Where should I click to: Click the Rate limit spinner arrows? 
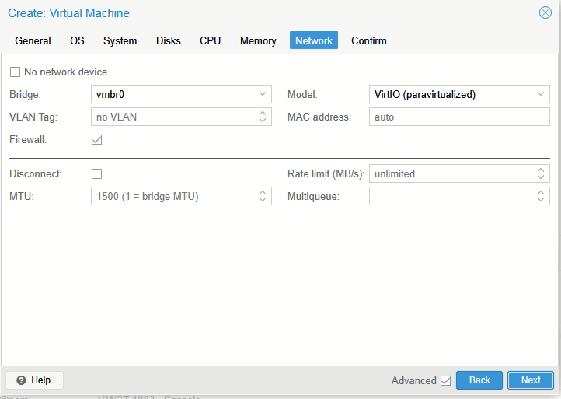[x=541, y=174]
